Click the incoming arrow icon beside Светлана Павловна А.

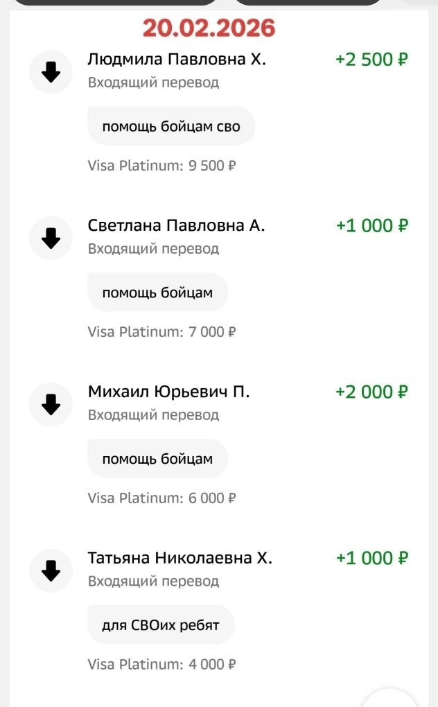click(51, 238)
